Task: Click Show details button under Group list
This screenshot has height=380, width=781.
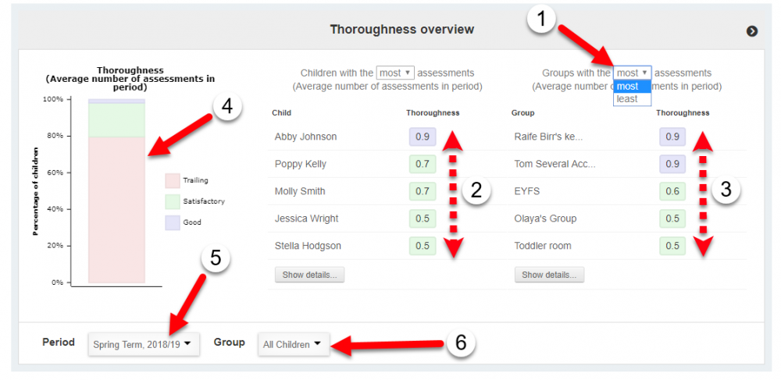Action: (x=549, y=275)
